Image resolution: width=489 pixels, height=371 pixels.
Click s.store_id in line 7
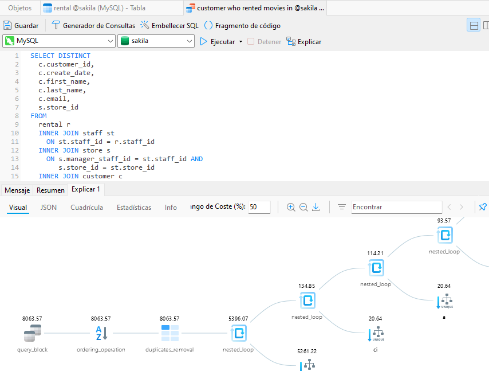pos(58,107)
